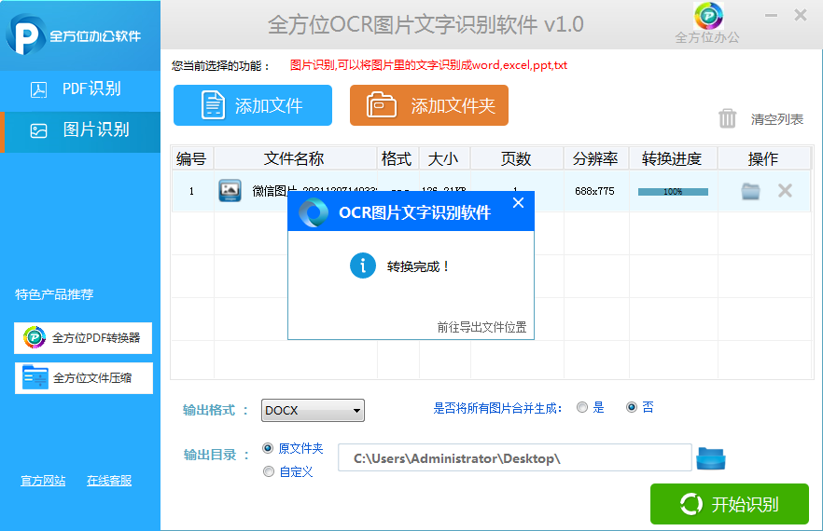Select 否 for merging images
This screenshot has width=823, height=531.
tap(632, 407)
